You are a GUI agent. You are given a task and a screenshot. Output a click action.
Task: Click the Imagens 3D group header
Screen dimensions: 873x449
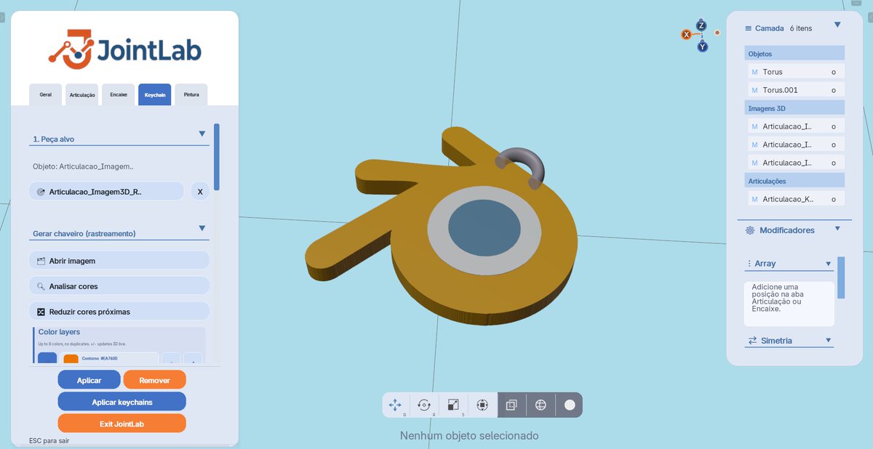click(x=794, y=108)
